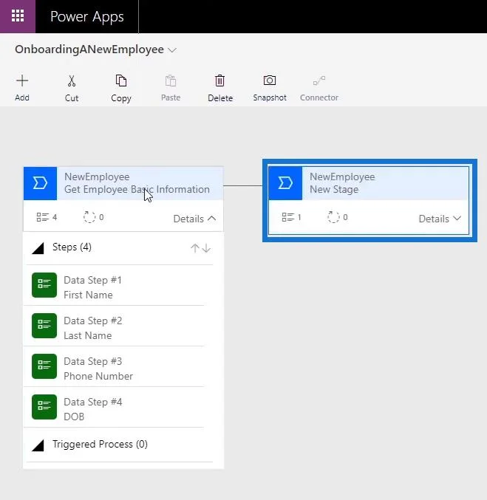Select the New Stage header text
Screen dimensions: 487x500
click(x=334, y=189)
